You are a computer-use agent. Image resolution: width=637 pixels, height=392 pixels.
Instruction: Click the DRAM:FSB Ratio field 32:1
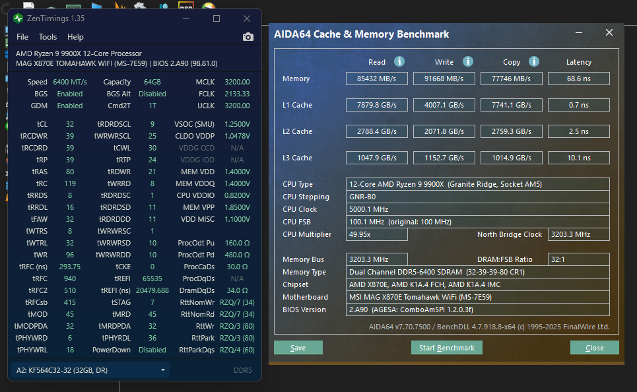579,259
